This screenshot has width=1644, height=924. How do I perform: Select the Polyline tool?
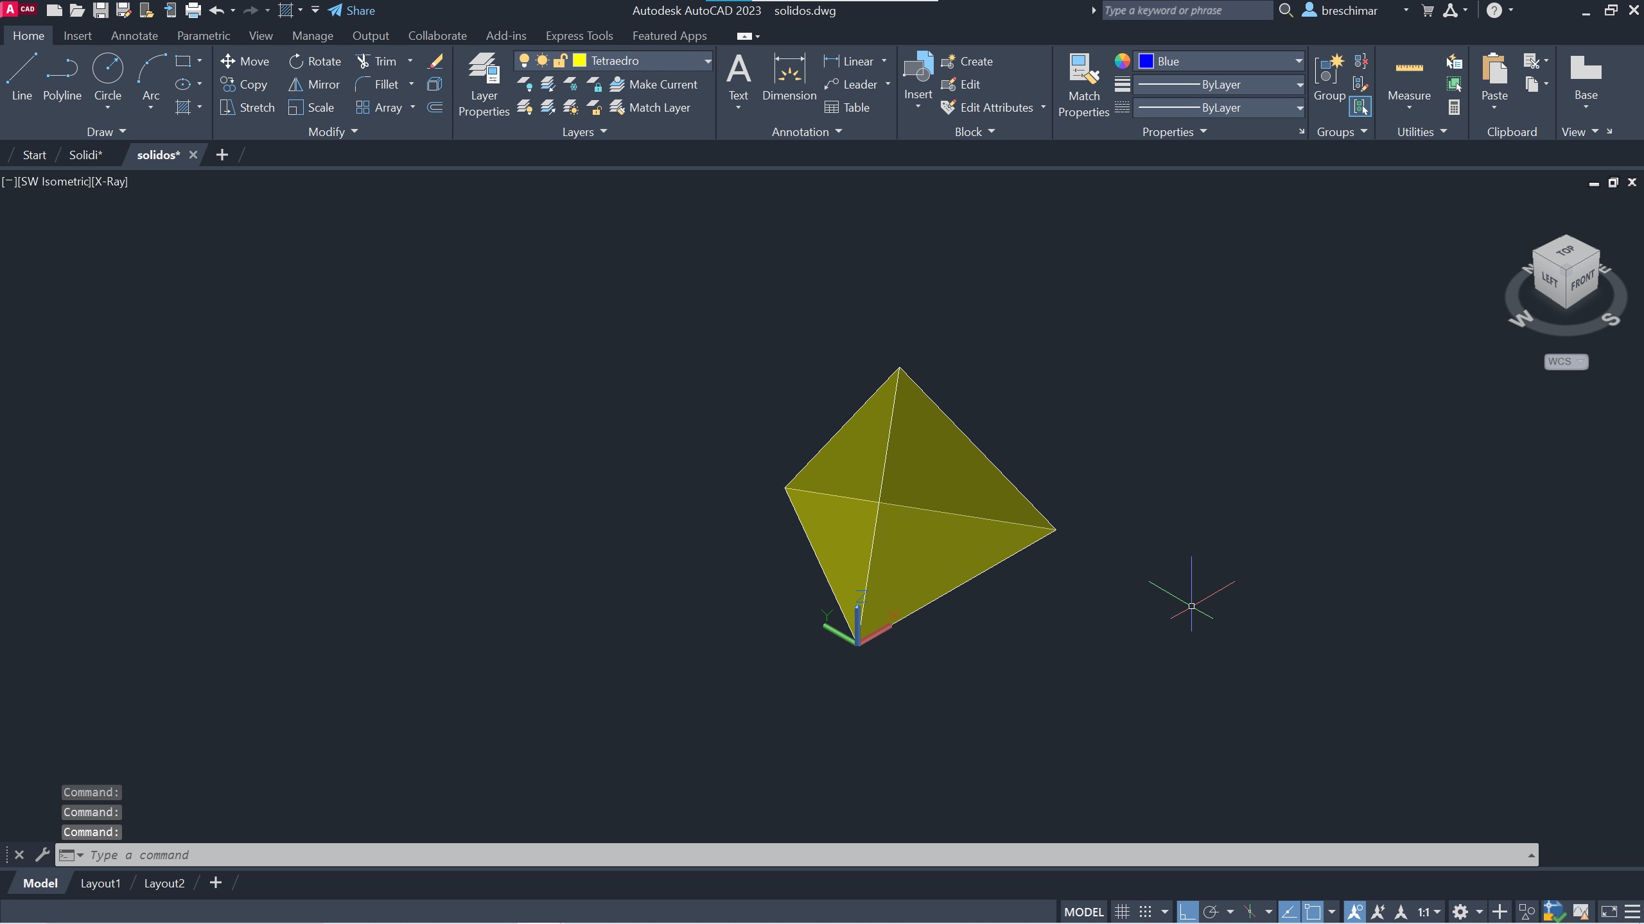pyautogui.click(x=62, y=78)
